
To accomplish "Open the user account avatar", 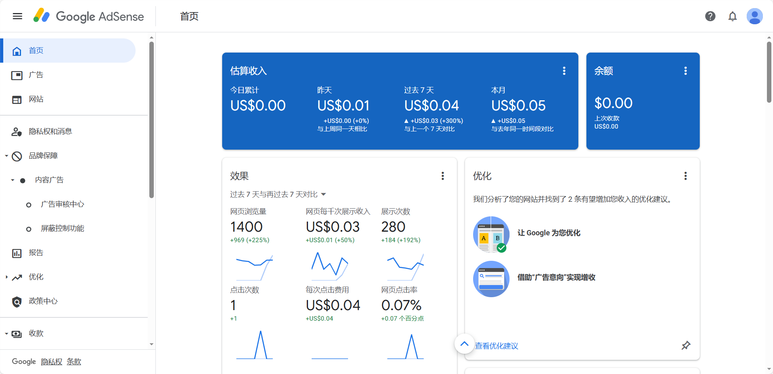I will (x=754, y=16).
